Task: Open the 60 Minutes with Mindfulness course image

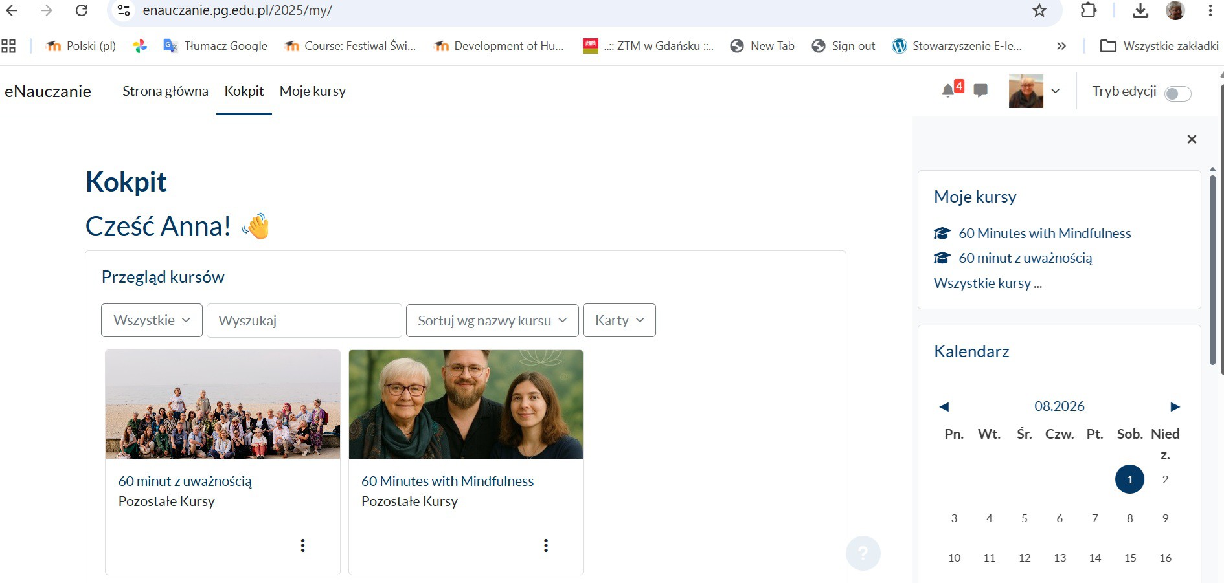Action: point(466,404)
